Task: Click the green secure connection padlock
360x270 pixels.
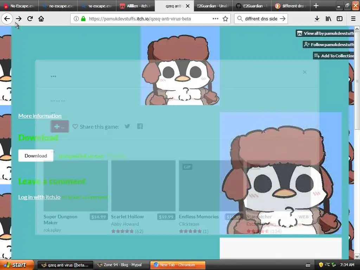Action: pyautogui.click(x=83, y=19)
